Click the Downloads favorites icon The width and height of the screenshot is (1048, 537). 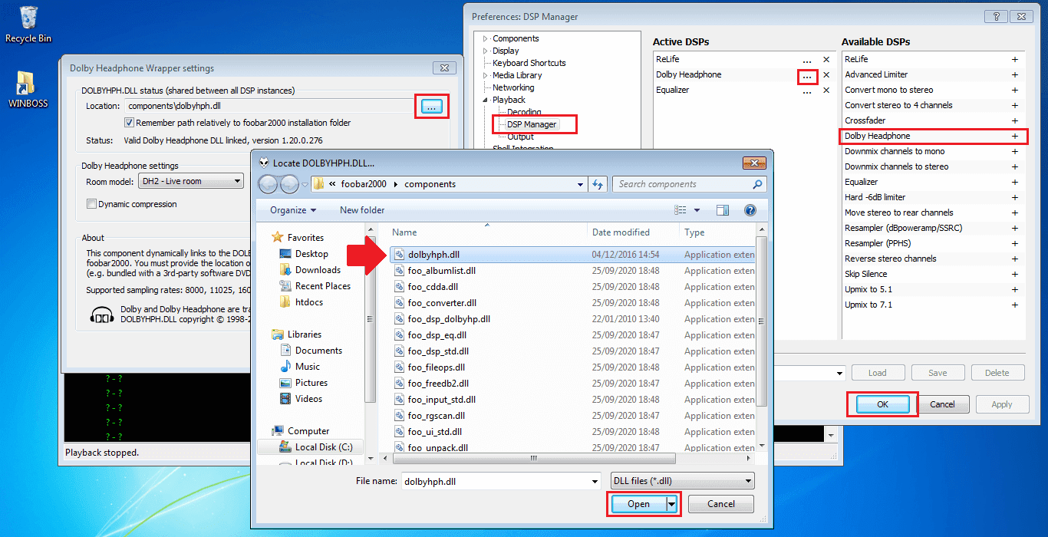[285, 270]
